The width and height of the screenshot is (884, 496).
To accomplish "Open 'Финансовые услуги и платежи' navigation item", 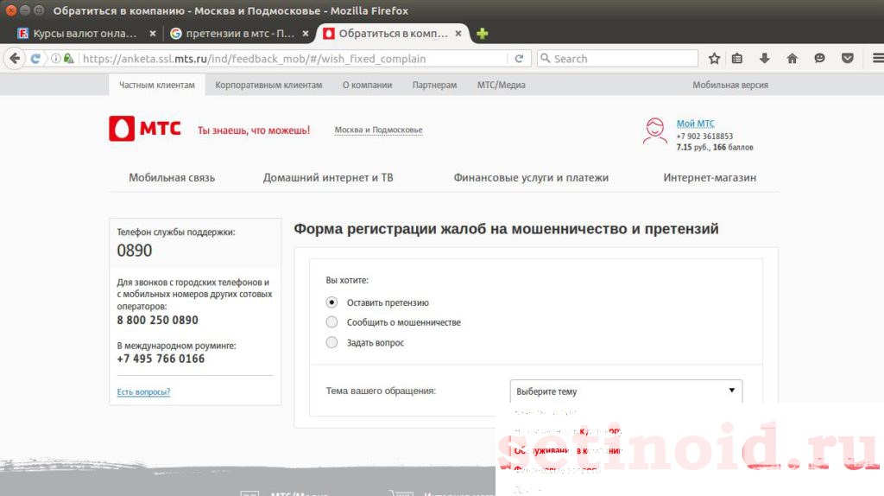I will tap(531, 177).
